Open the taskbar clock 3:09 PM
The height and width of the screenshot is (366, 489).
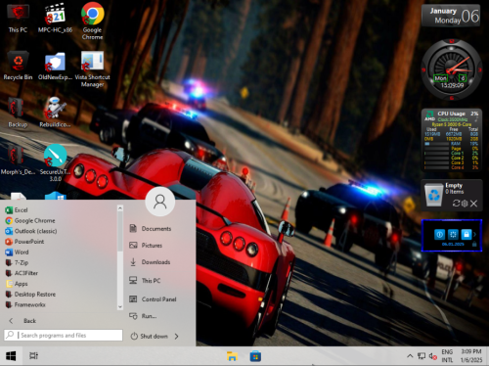pyautogui.click(x=471, y=356)
